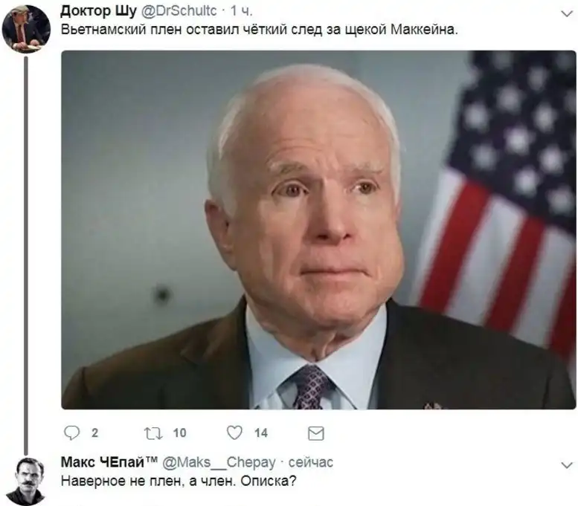Open the reply text 'Наверное не плен'
The width and height of the screenshot is (578, 506).
pos(179,481)
